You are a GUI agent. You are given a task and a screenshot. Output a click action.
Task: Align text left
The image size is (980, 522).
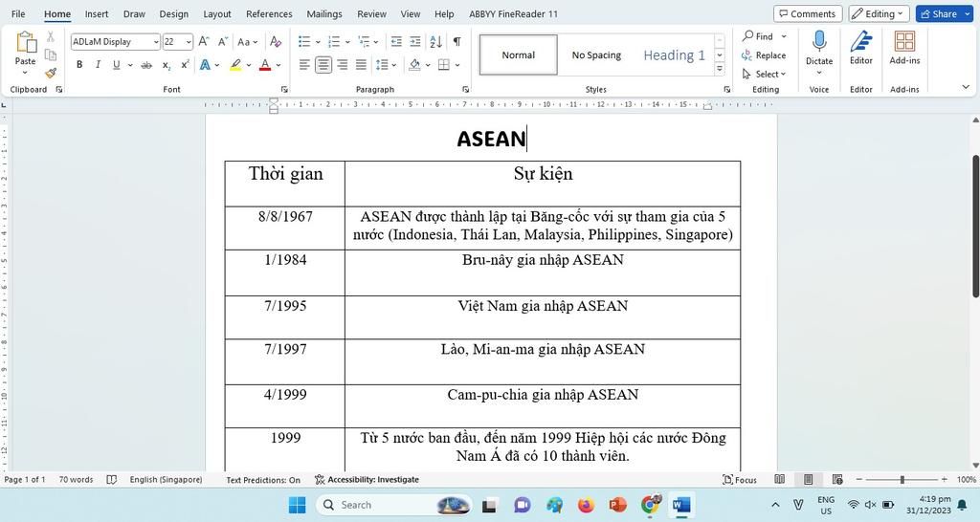tap(304, 65)
